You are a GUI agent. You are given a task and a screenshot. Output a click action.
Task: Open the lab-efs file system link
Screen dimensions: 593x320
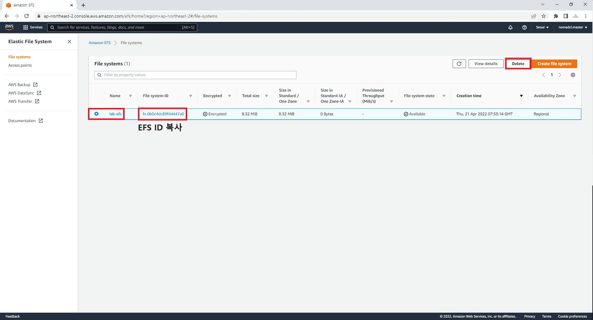click(x=115, y=114)
